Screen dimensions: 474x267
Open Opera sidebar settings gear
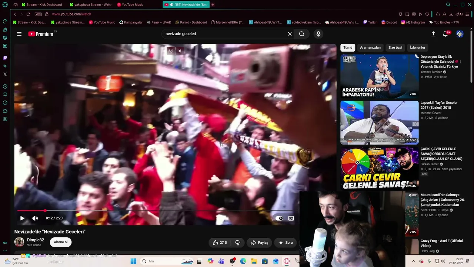pyautogui.click(x=5, y=119)
